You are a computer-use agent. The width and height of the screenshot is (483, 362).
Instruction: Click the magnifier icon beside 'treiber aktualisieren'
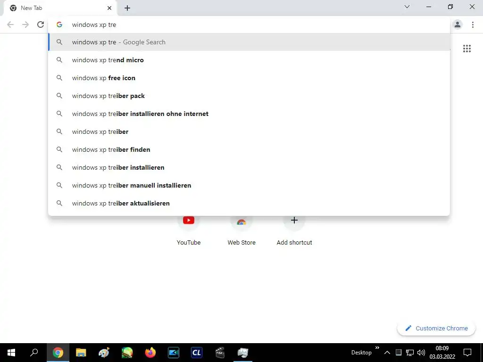tap(59, 203)
